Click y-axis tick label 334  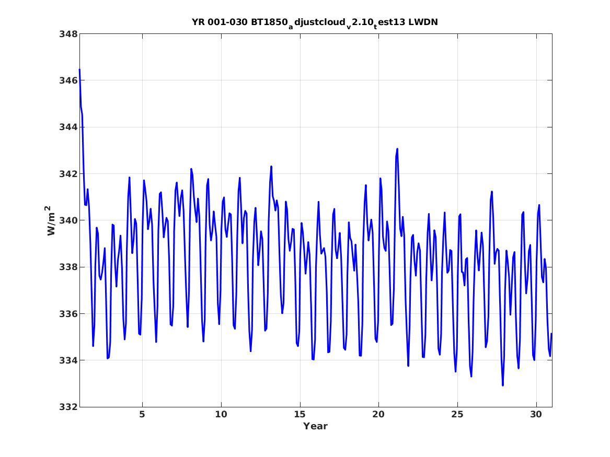point(68,360)
